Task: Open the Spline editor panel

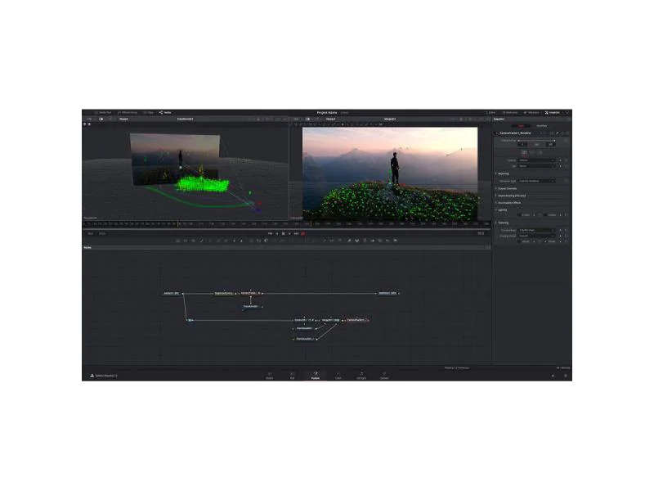Action: (x=490, y=112)
